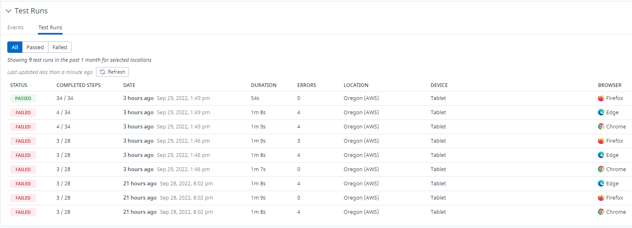This screenshot has width=632, height=228.
Task: Click Edge icon in the 8:02 pm row
Action: click(601, 184)
